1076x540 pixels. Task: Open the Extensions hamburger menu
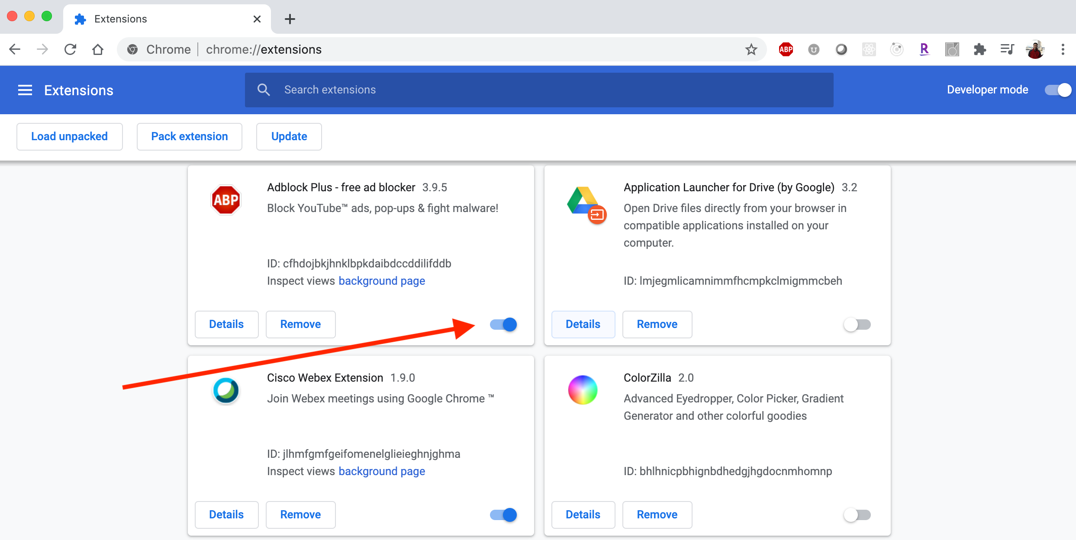point(25,90)
